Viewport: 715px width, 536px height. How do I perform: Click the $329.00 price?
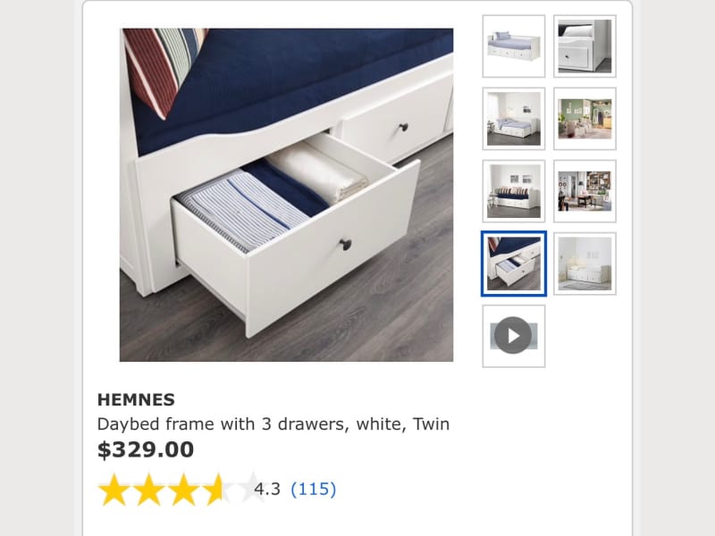pyautogui.click(x=146, y=450)
